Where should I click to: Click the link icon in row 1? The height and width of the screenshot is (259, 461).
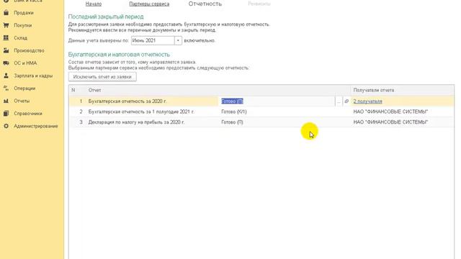346,101
